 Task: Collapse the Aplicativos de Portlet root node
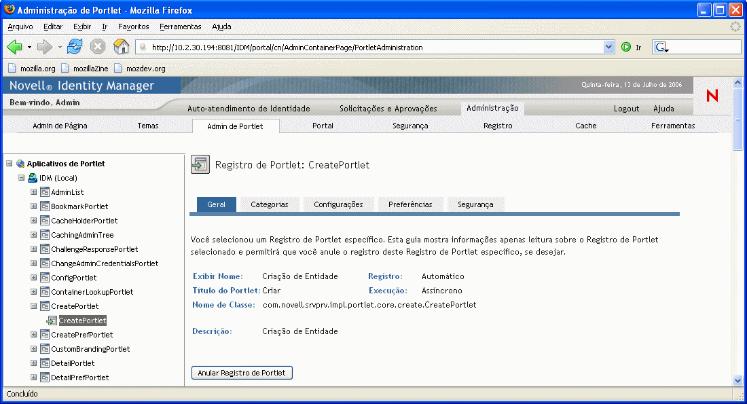9,164
